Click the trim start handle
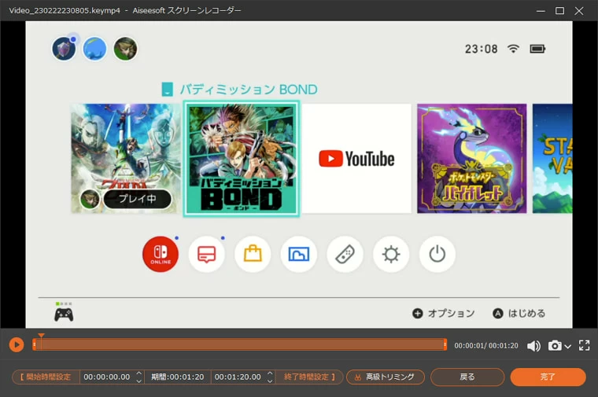This screenshot has height=397, width=598. click(x=35, y=344)
